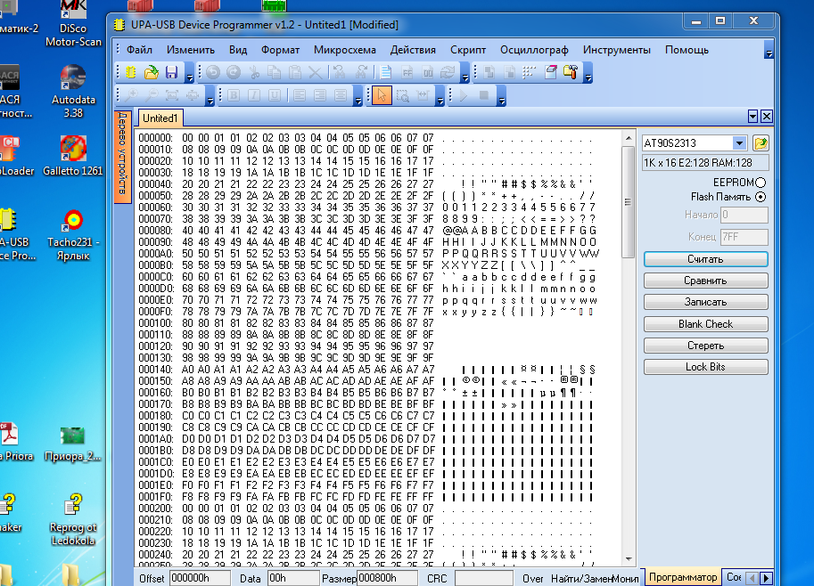Viewport: 814px width, 586px height.
Task: Click the eraser toolbar icon
Action: click(x=550, y=73)
